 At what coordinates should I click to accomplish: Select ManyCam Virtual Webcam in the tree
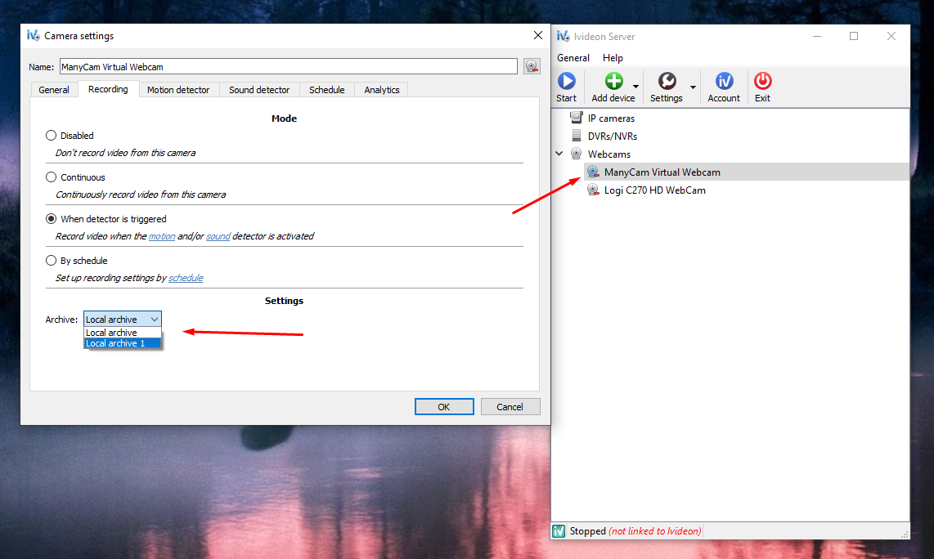tap(662, 172)
